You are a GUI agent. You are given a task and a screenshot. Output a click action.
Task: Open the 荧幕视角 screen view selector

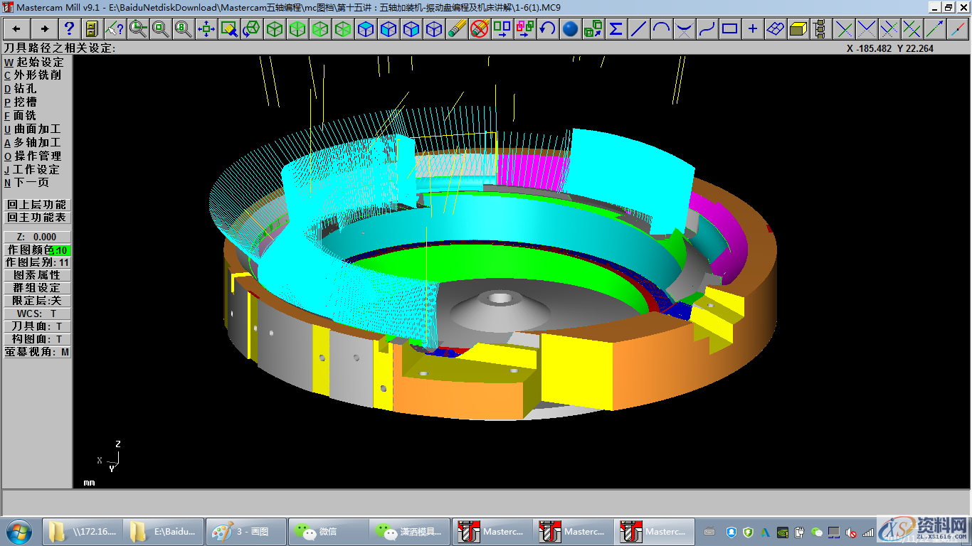pyautogui.click(x=37, y=352)
